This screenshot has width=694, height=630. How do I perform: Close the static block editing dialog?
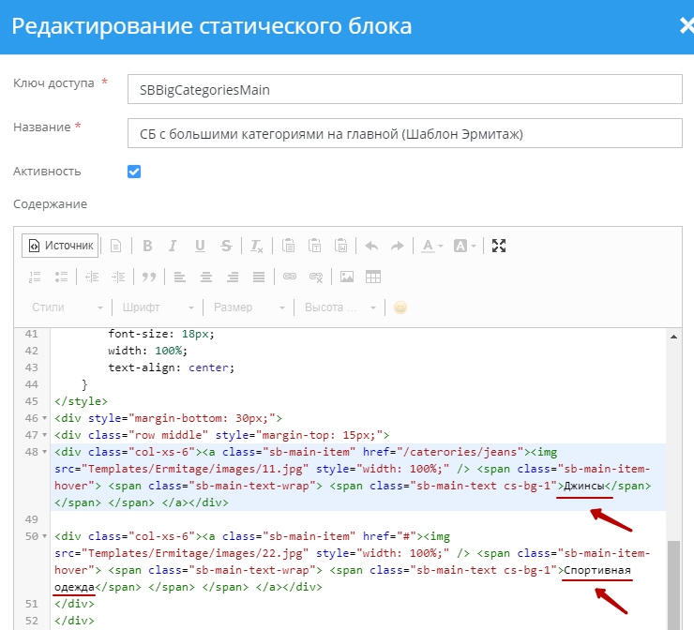click(x=685, y=26)
